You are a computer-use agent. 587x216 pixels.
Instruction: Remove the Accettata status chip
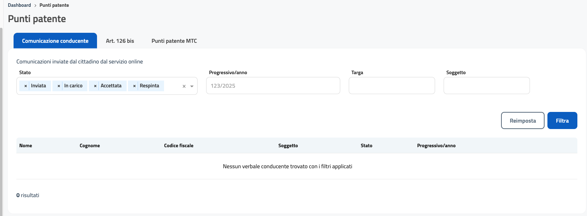(x=95, y=86)
